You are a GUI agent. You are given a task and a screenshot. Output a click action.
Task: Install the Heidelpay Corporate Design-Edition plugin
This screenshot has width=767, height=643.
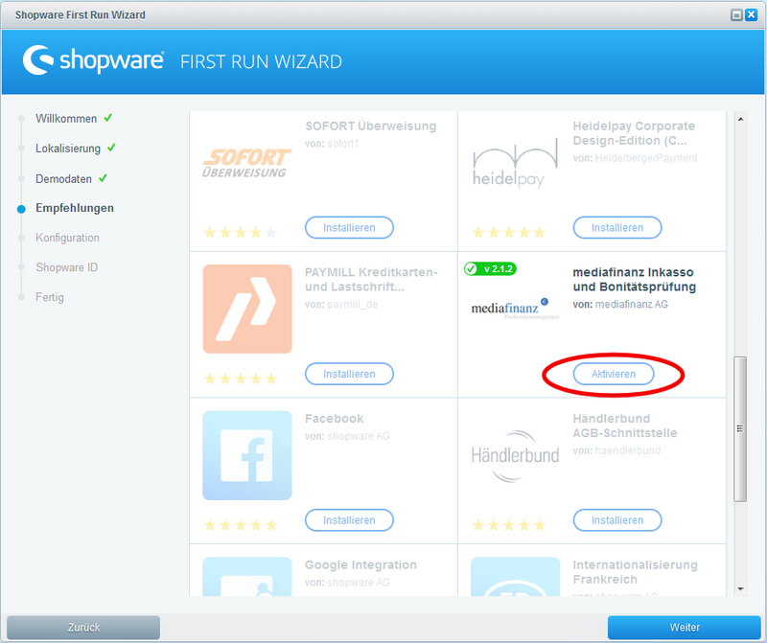(x=617, y=228)
